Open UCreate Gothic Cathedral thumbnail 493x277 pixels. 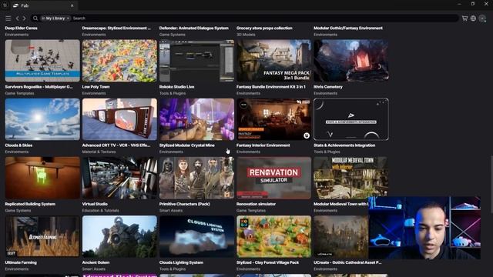point(340,236)
